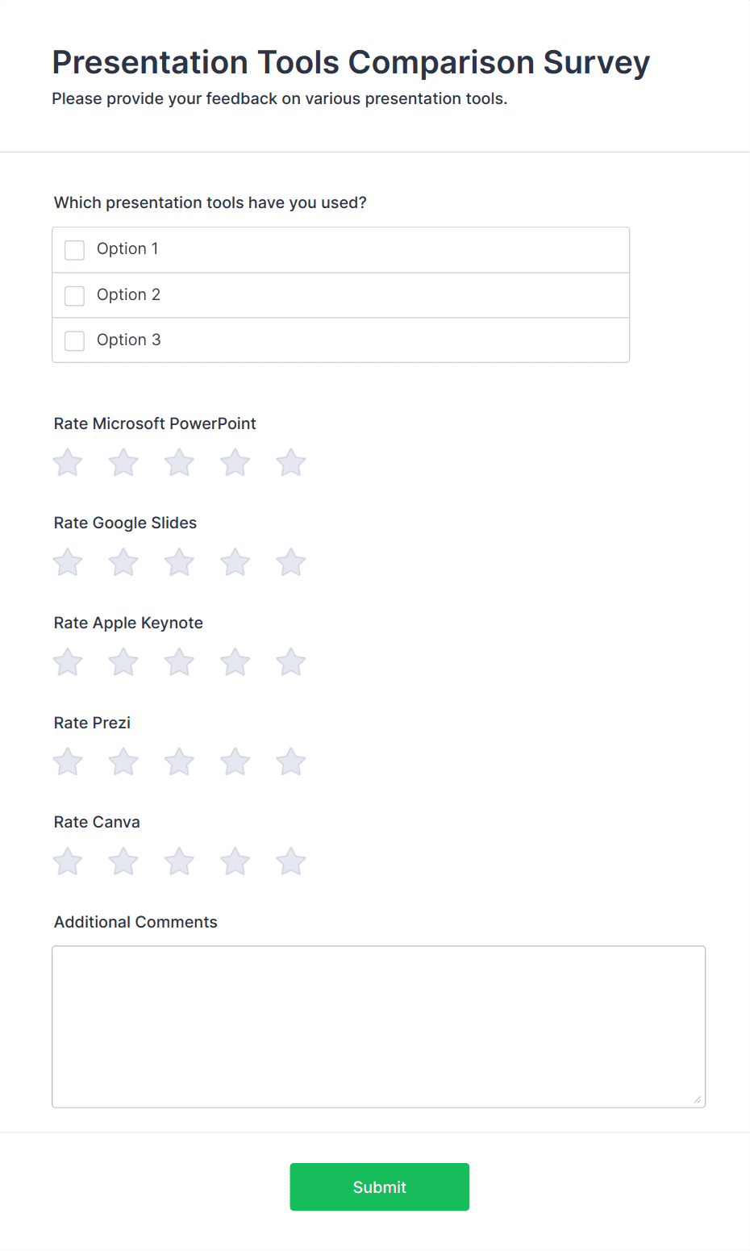Grab the comments box resize handle

[x=698, y=1099]
